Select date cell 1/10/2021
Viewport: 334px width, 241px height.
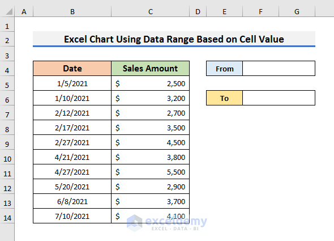pyautogui.click(x=72, y=98)
